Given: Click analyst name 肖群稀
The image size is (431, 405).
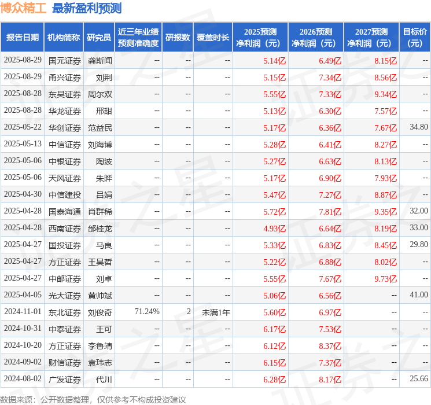Looking at the screenshot, I should [x=100, y=212].
